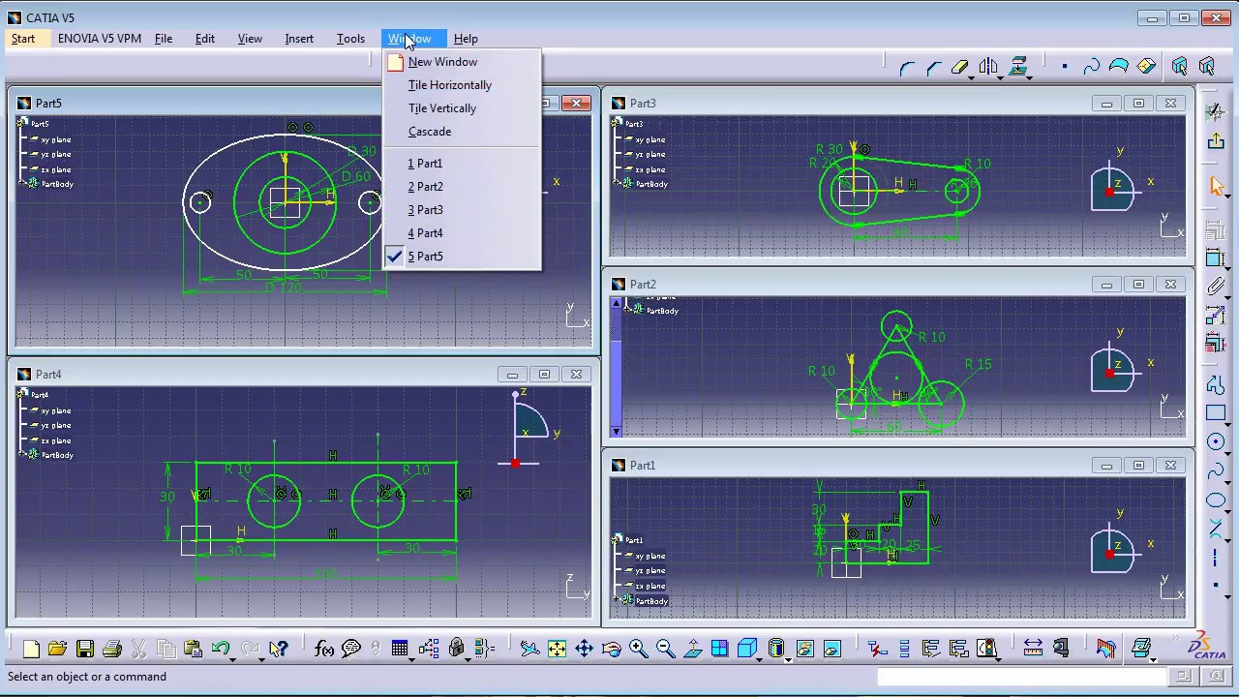Click the Normal View icon

(x=692, y=649)
